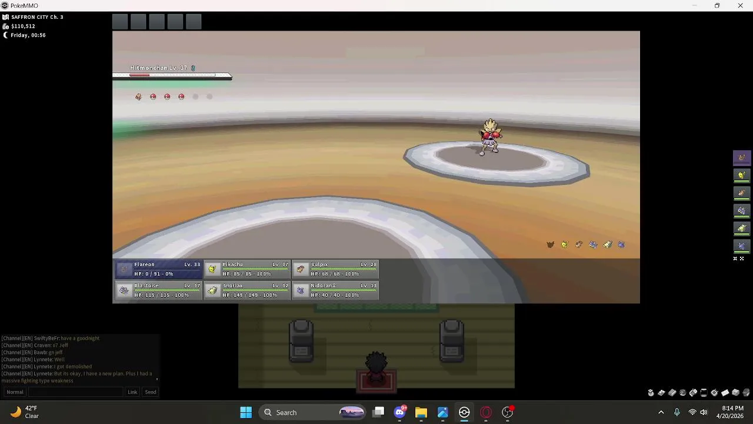The height and width of the screenshot is (424, 753).
Task: Click the Friday, 00:56 game clock
Action: click(28, 35)
